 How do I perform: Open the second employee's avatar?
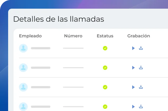point(23,68)
